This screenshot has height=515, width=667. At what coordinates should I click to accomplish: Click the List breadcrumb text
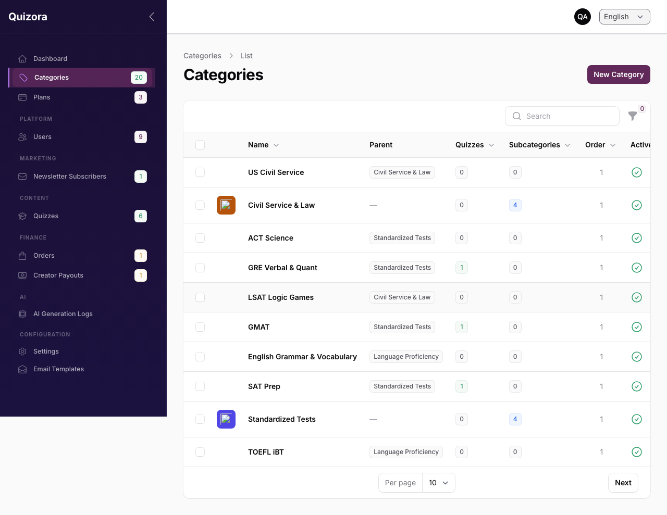click(x=246, y=56)
